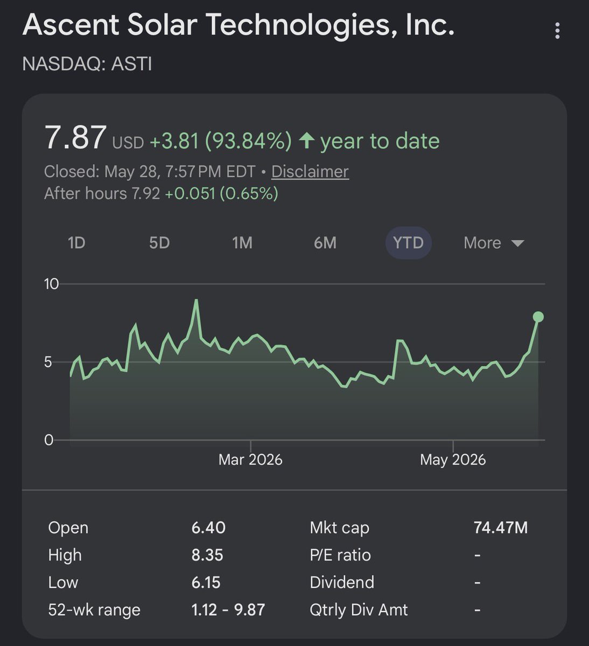Click the NASDAQ: ASTI ticker label
Image resolution: width=589 pixels, height=646 pixels.
(87, 64)
